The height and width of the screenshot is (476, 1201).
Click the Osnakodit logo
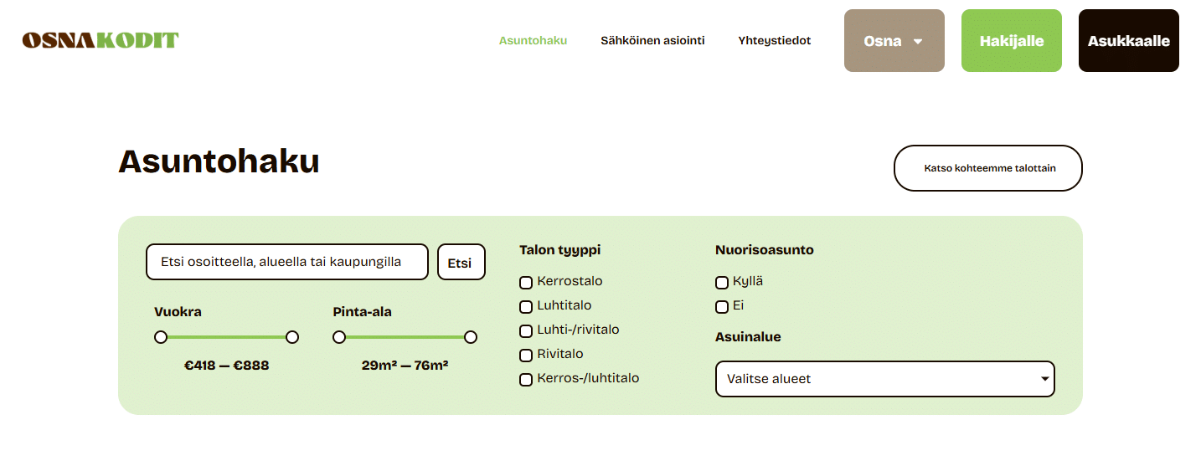click(101, 40)
